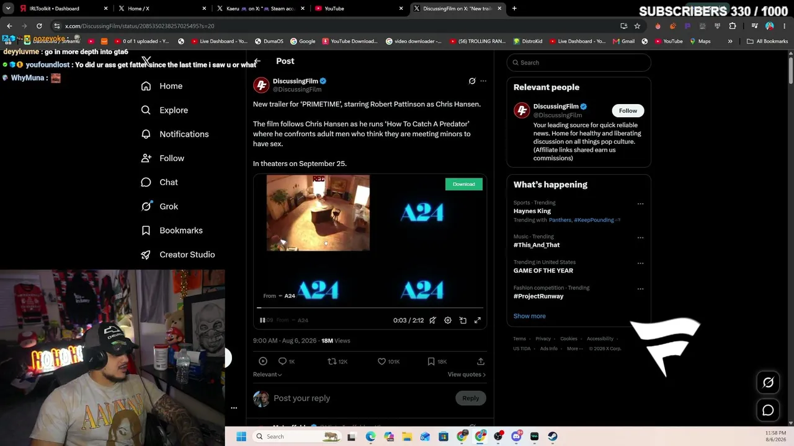
Task: Toggle picture-in-picture for the video
Action: click(463, 320)
